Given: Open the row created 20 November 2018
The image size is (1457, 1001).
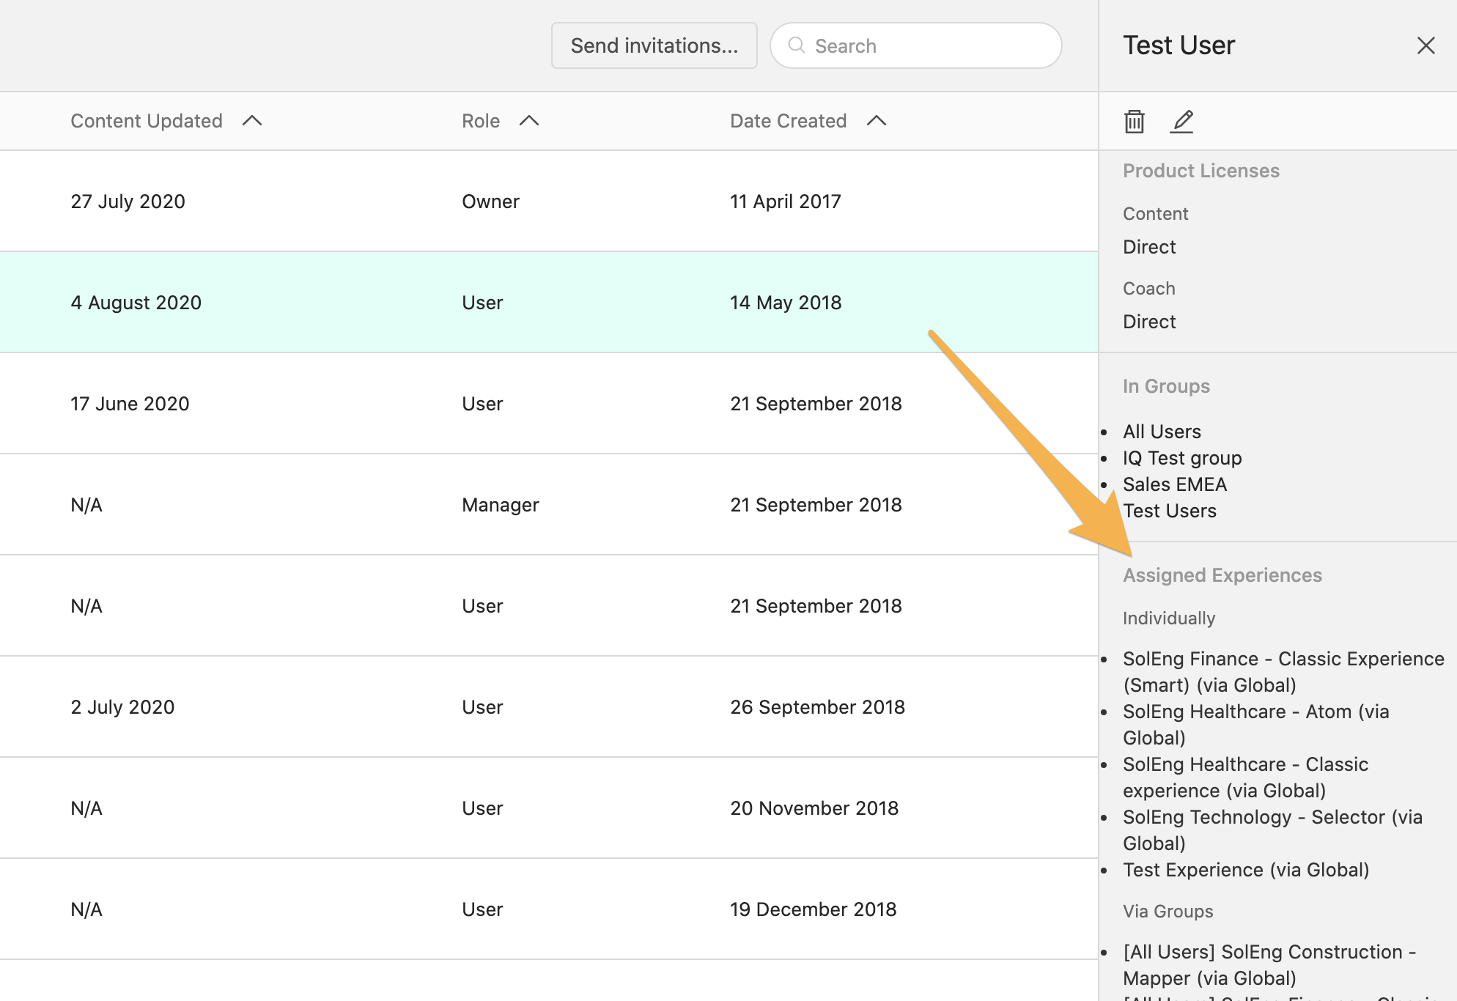Looking at the screenshot, I should click(549, 808).
